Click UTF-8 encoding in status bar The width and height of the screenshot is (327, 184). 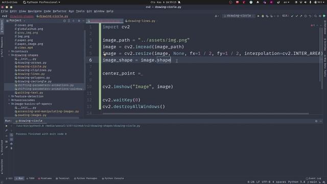[x=266, y=182]
